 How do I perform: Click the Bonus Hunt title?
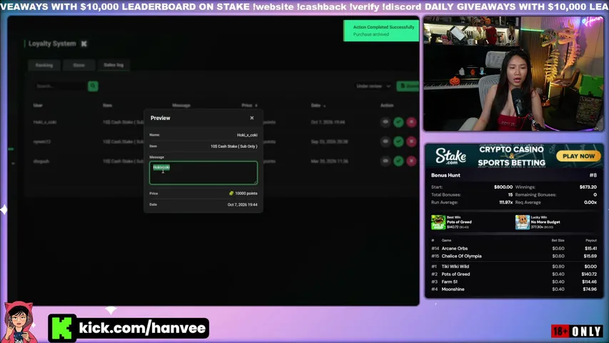446,175
